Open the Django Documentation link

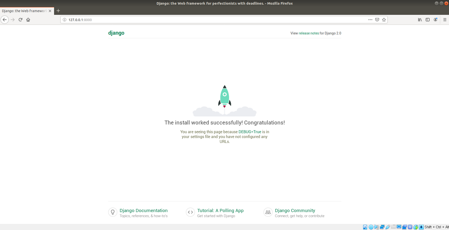(143, 211)
